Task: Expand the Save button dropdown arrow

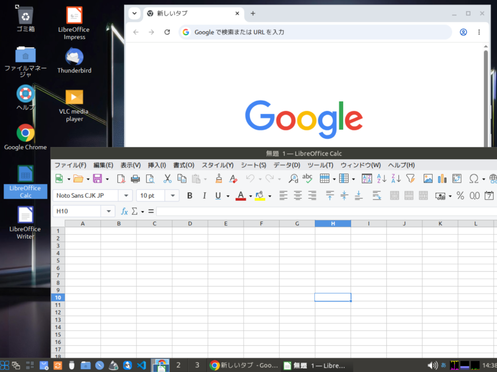Action: point(107,179)
